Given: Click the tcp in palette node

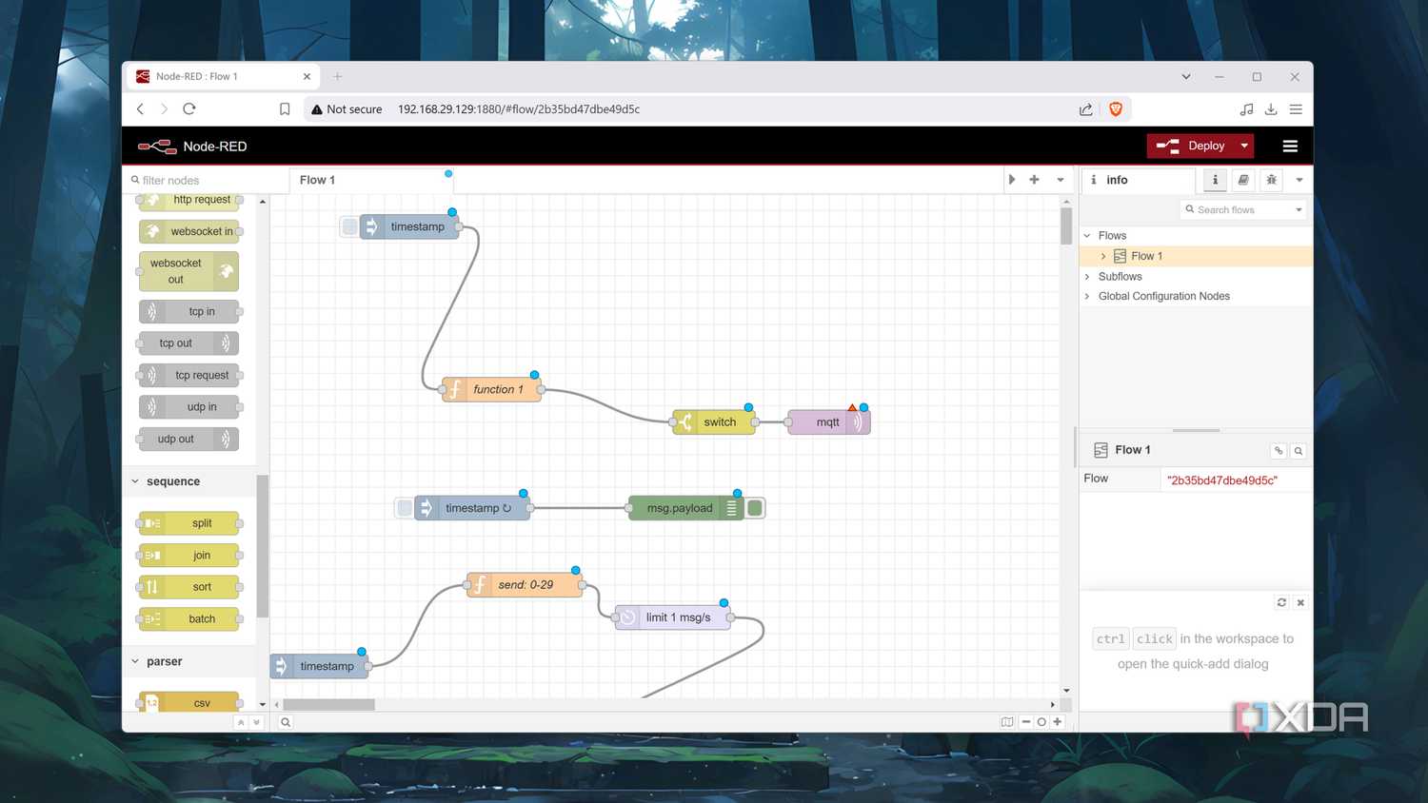Looking at the screenshot, I should tap(190, 311).
